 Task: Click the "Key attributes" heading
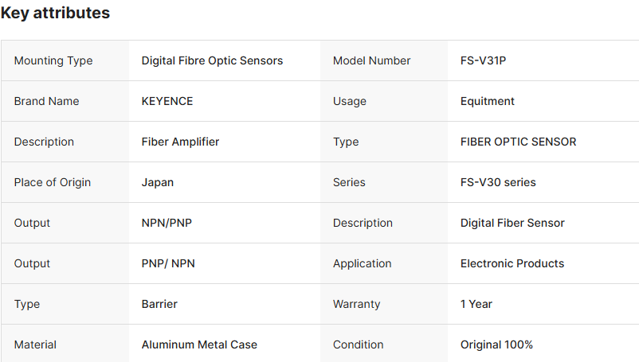click(55, 14)
